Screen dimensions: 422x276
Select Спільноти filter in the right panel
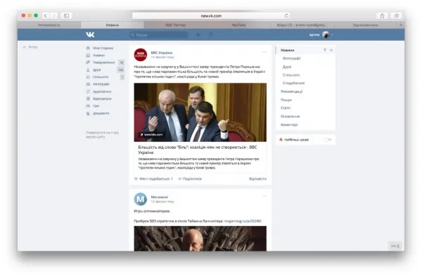click(291, 75)
